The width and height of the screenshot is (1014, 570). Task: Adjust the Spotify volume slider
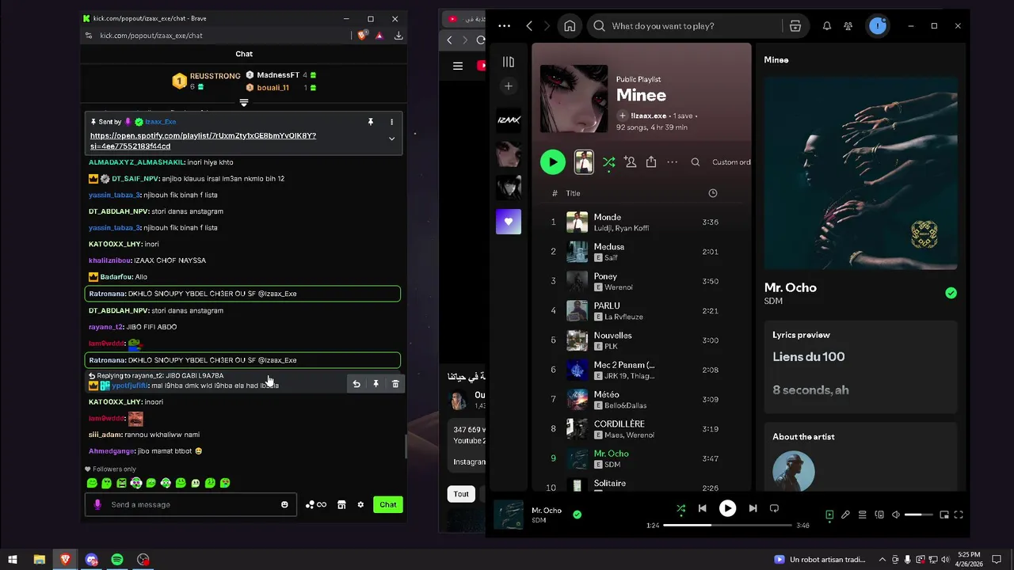pyautogui.click(x=919, y=515)
